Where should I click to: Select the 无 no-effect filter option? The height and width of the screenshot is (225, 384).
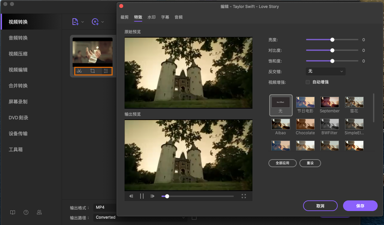pos(280,105)
